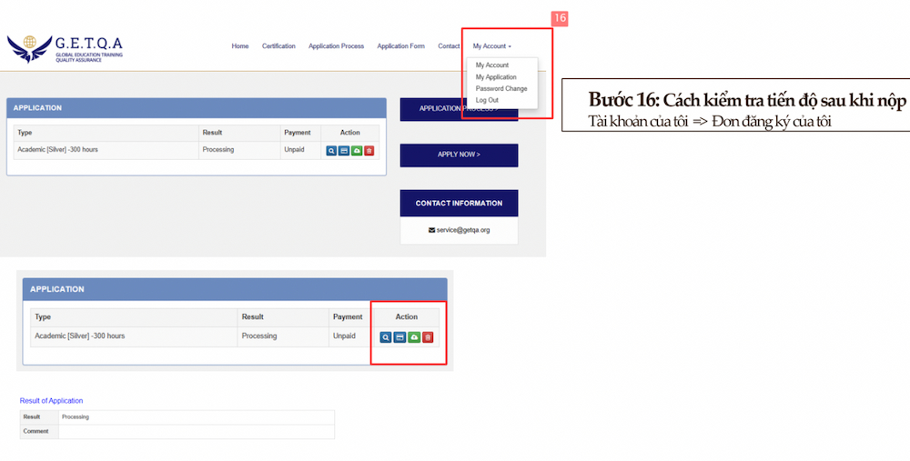This screenshot has height=461, width=910.
Task: Choose Password Change in the account menu
Action: click(501, 89)
